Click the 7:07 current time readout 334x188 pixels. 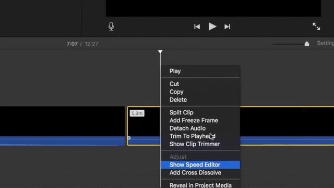(72, 44)
